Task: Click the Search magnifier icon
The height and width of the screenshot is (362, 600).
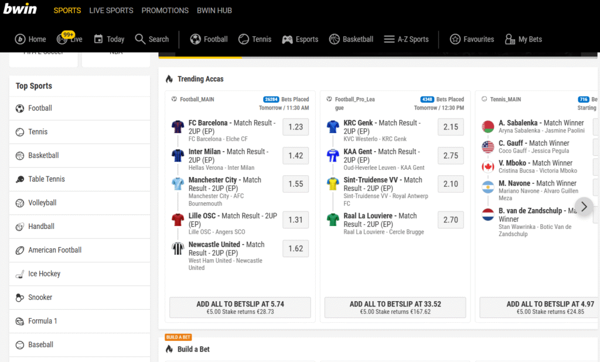Action: [x=139, y=39]
